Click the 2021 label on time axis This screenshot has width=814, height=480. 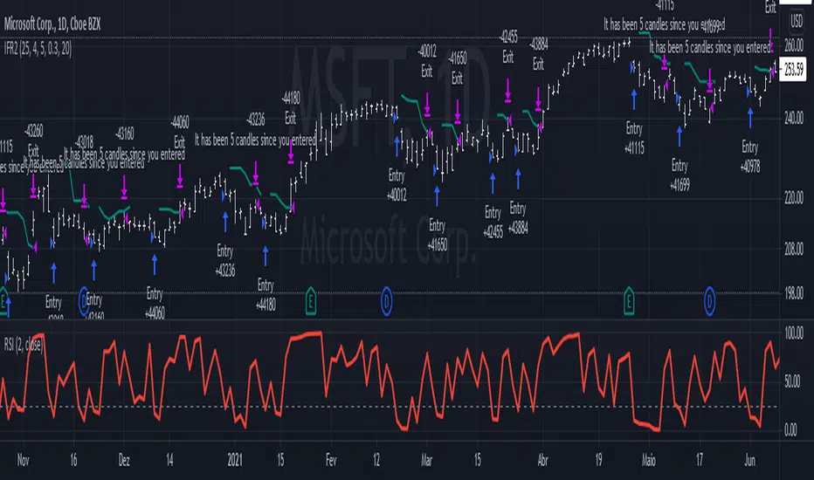coord(235,460)
